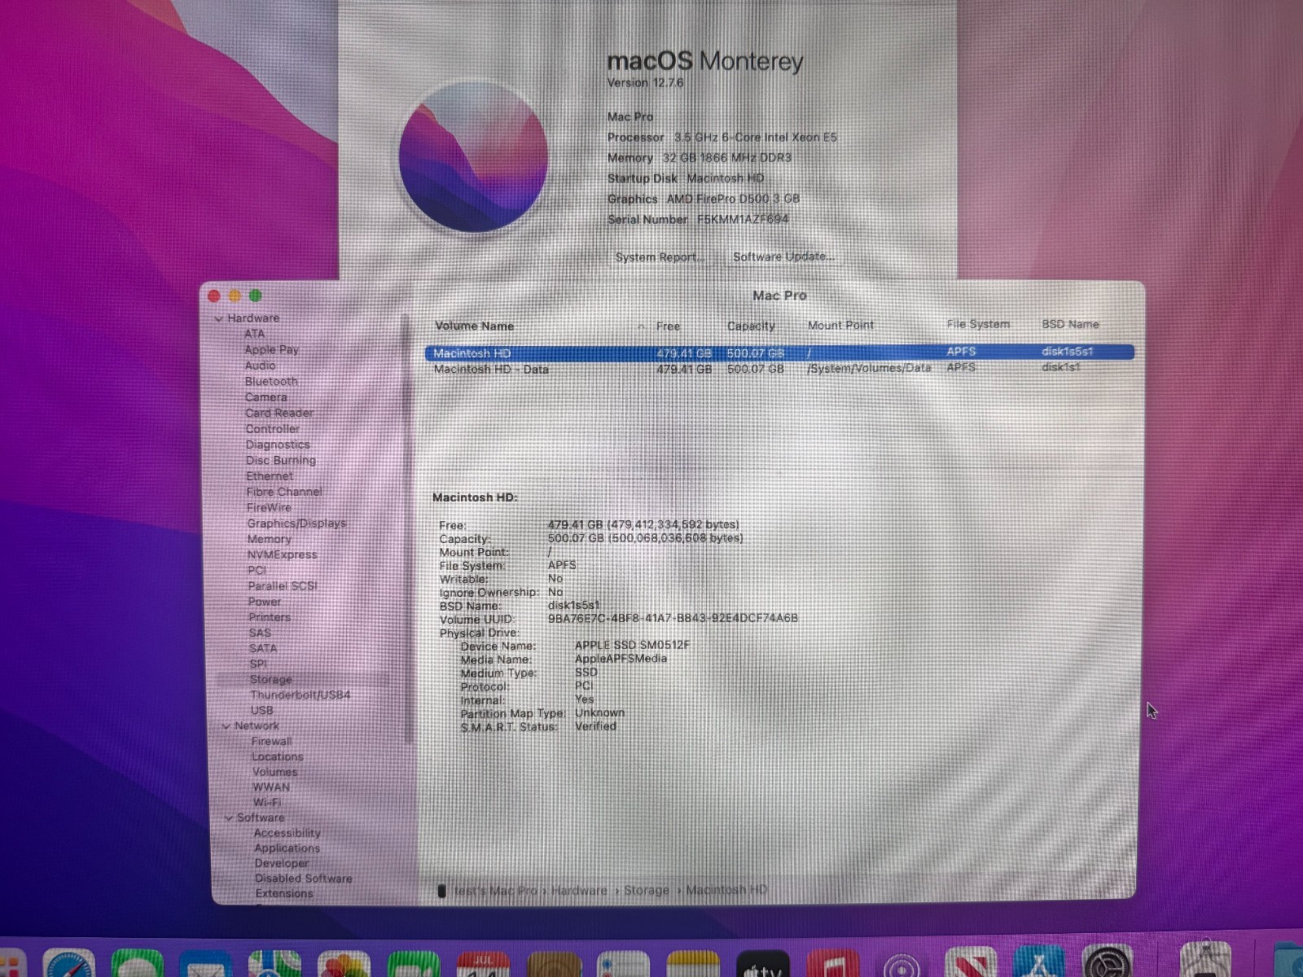This screenshot has width=1303, height=977.
Task: Open Reminders from the Dock
Action: [623, 965]
